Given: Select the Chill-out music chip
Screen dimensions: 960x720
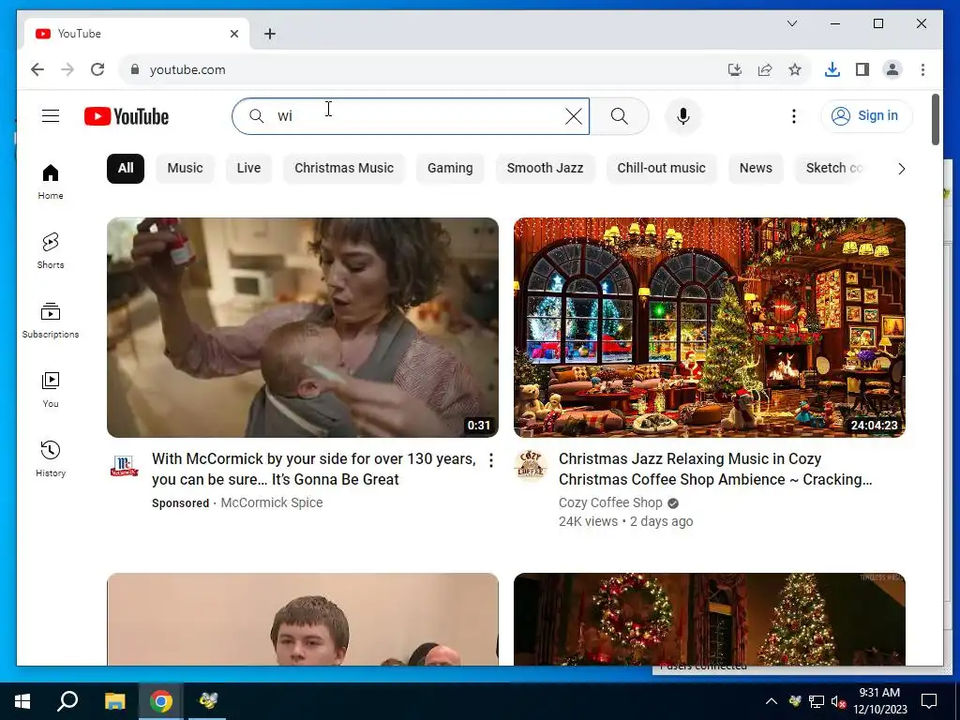Looking at the screenshot, I should [x=661, y=169].
